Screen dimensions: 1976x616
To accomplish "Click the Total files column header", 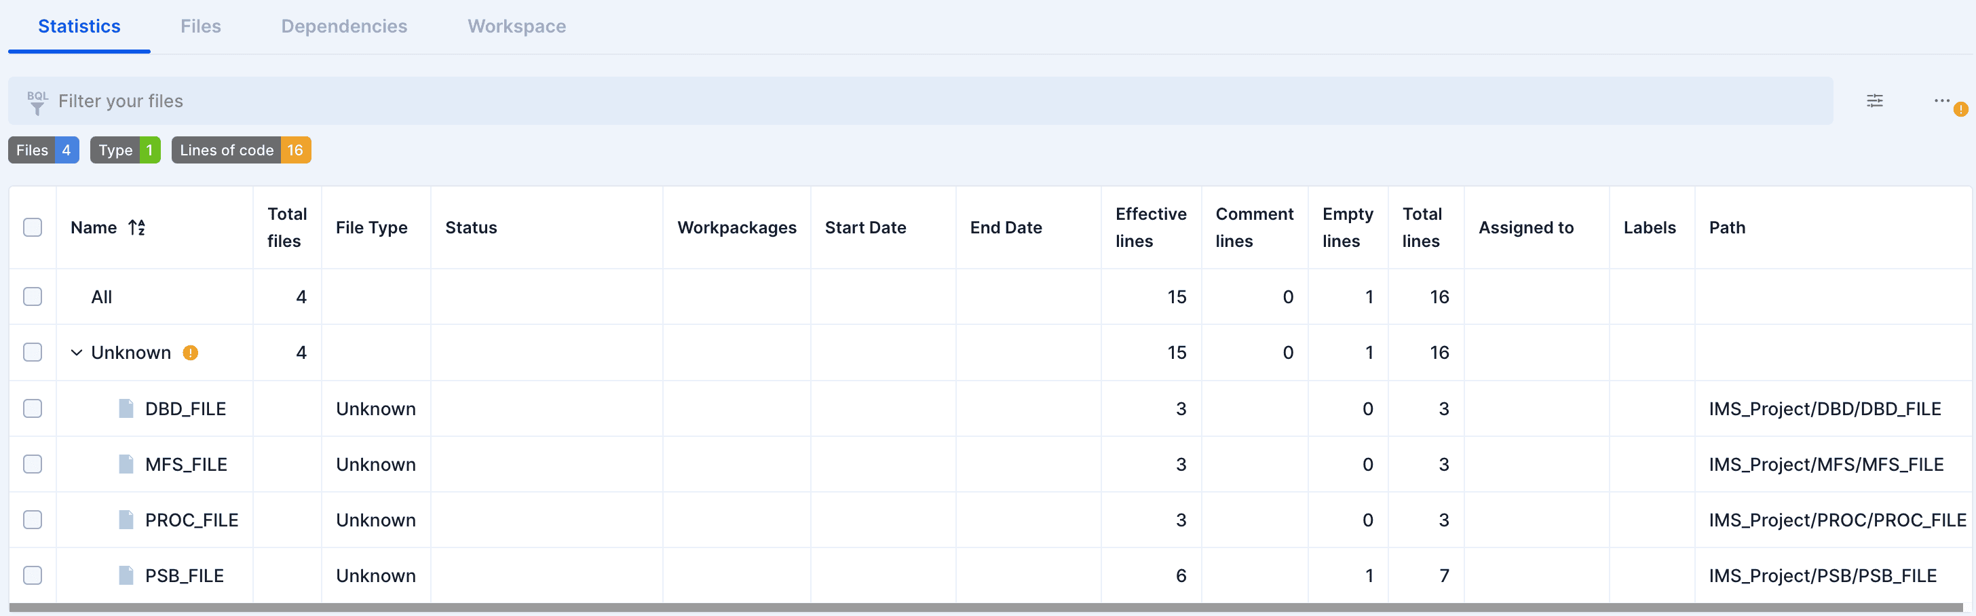I will pyautogui.click(x=287, y=228).
